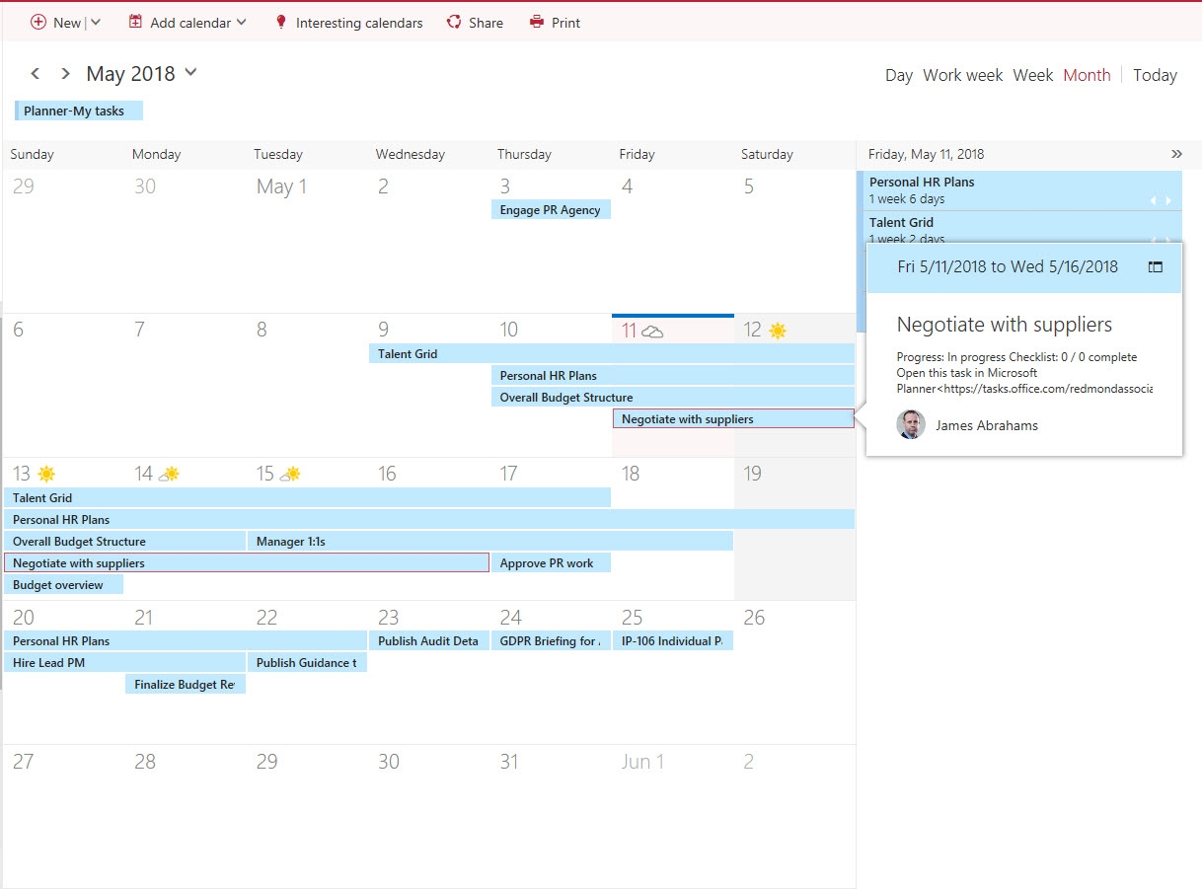Select Negotiate with suppliers on May 13 week

(x=247, y=562)
